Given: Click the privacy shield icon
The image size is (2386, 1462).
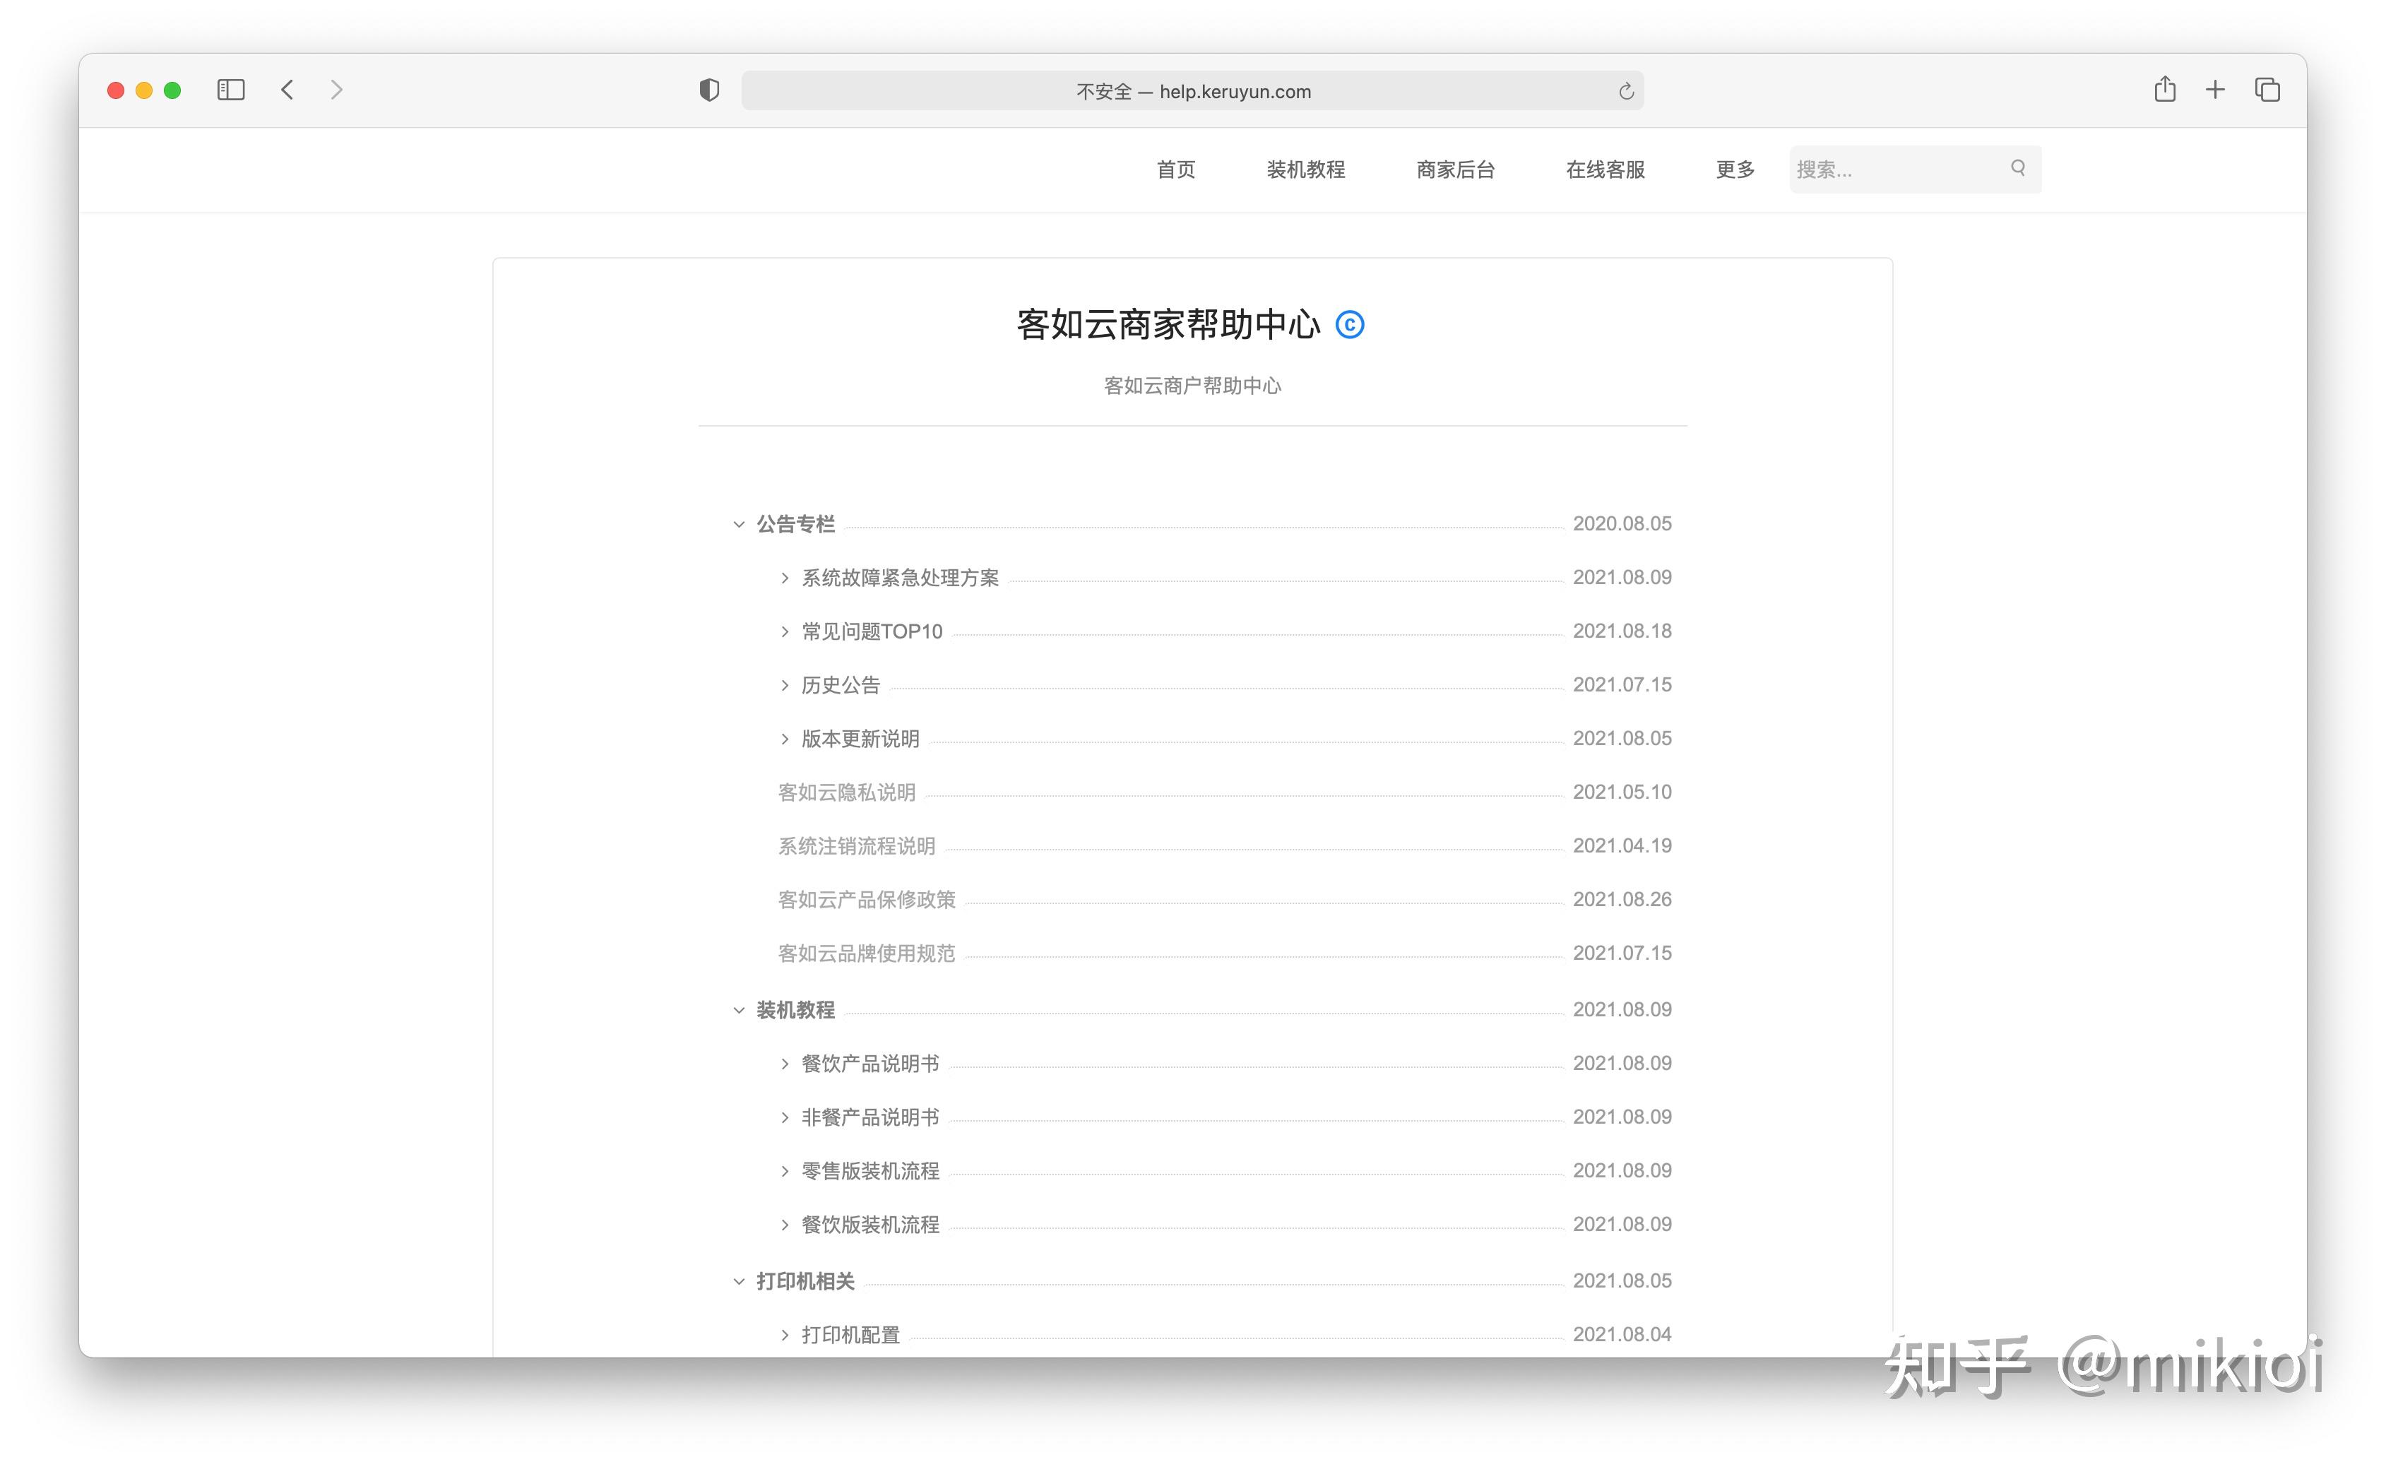Looking at the screenshot, I should click(x=709, y=90).
